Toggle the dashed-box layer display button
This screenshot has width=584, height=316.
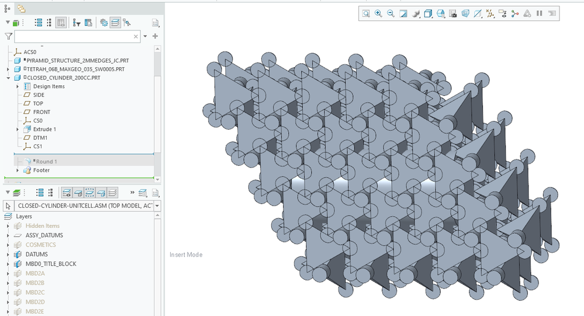89,192
